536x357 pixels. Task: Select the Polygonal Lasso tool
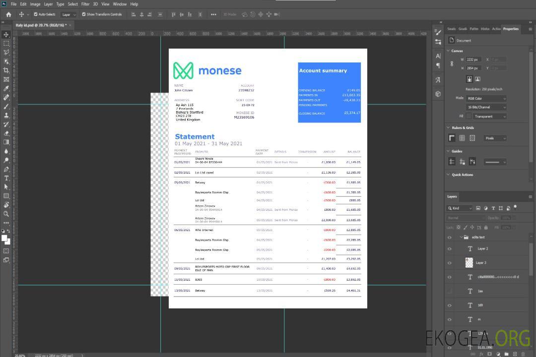(6, 52)
